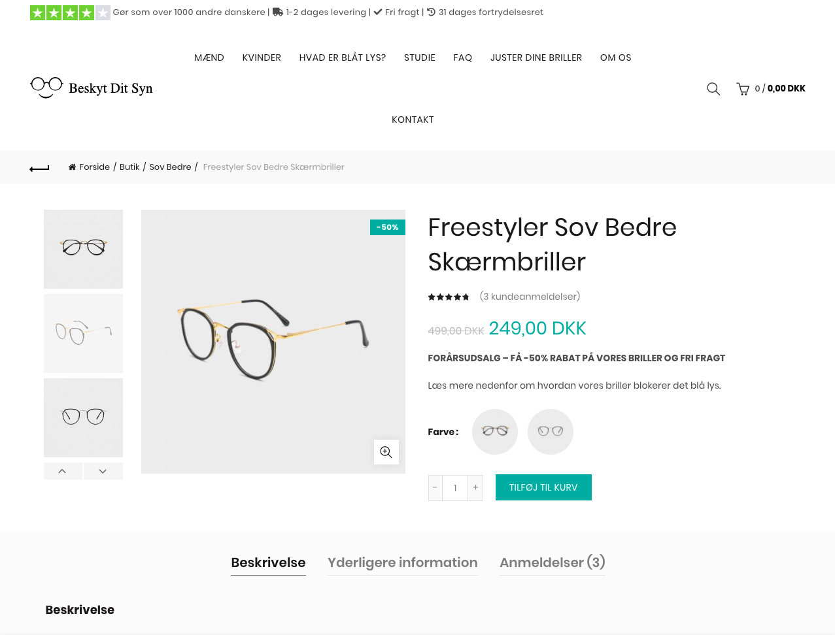
Task: Increase quantity with plus button
Action: point(475,488)
